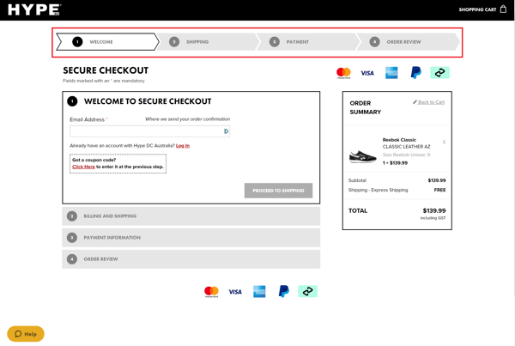Remove Classic Leather AZ with x icon
515x346 pixels.
(x=444, y=142)
